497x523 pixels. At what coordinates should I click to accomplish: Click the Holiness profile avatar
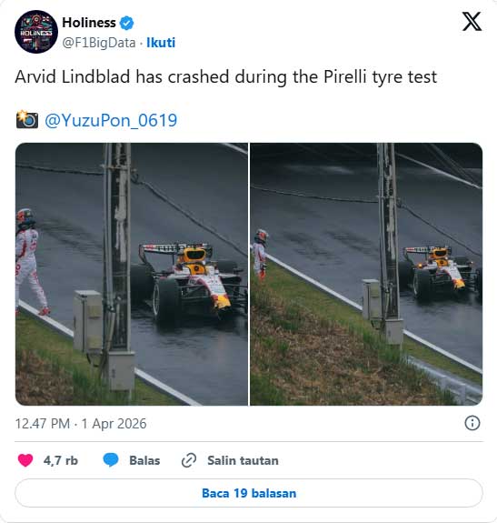[36, 32]
